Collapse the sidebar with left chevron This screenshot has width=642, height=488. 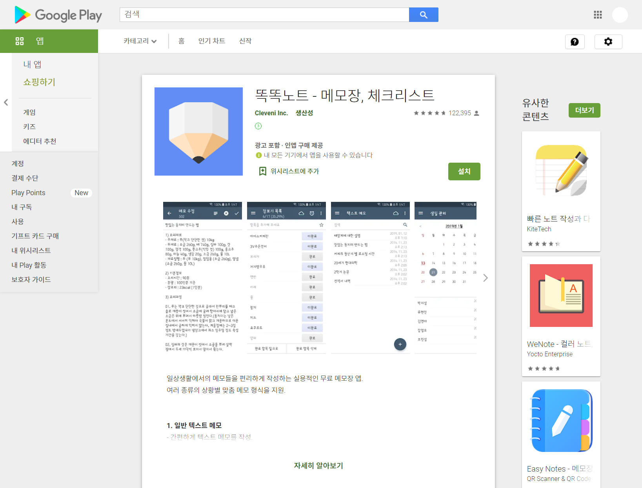[x=6, y=102]
